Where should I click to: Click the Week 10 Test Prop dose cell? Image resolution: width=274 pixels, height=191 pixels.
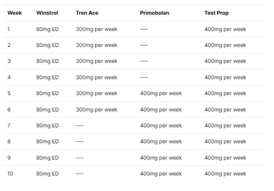click(225, 174)
